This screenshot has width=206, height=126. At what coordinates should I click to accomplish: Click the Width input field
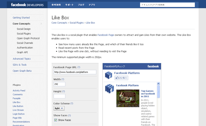click(x=59, y=84)
